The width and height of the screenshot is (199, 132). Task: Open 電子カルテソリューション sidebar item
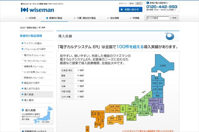[x=36, y=55]
